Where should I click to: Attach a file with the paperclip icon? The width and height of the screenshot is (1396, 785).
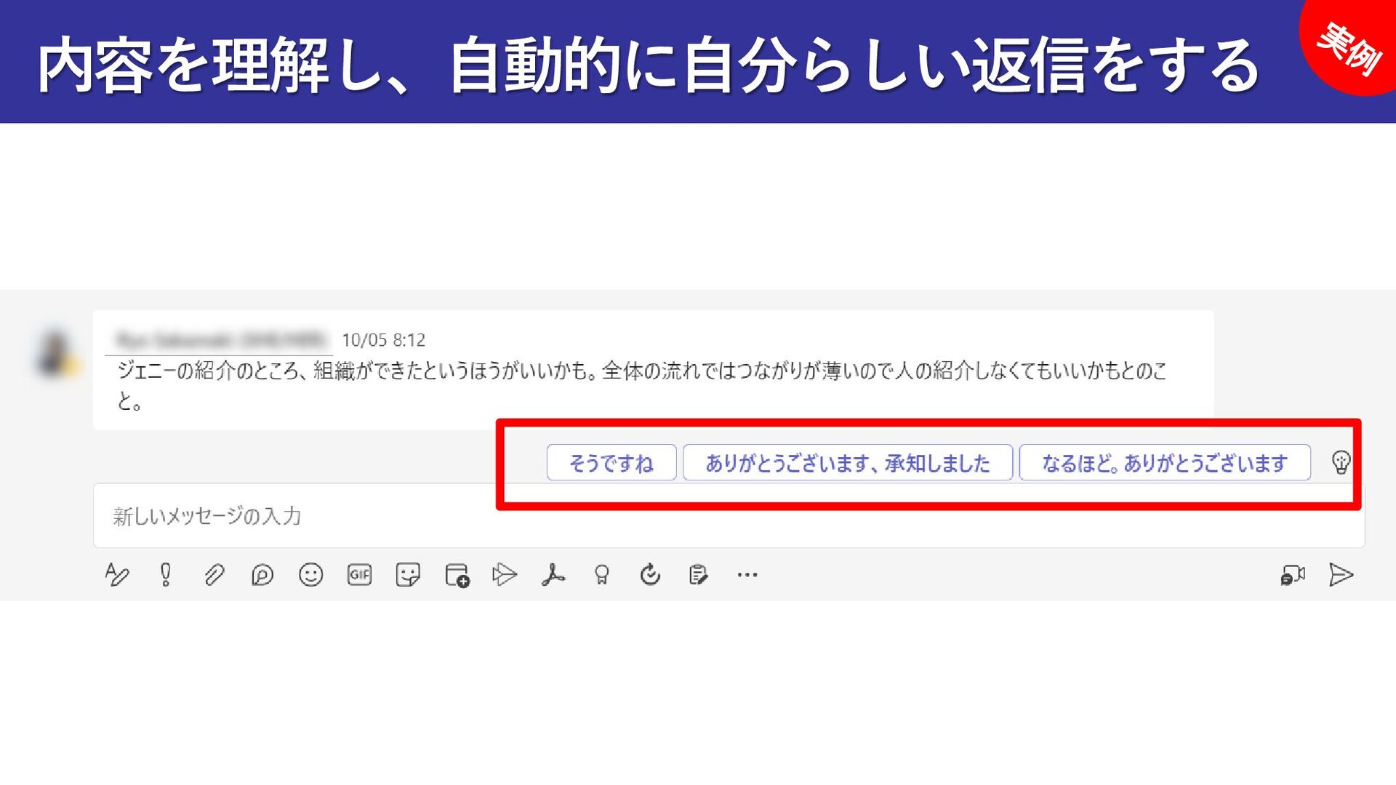(214, 575)
